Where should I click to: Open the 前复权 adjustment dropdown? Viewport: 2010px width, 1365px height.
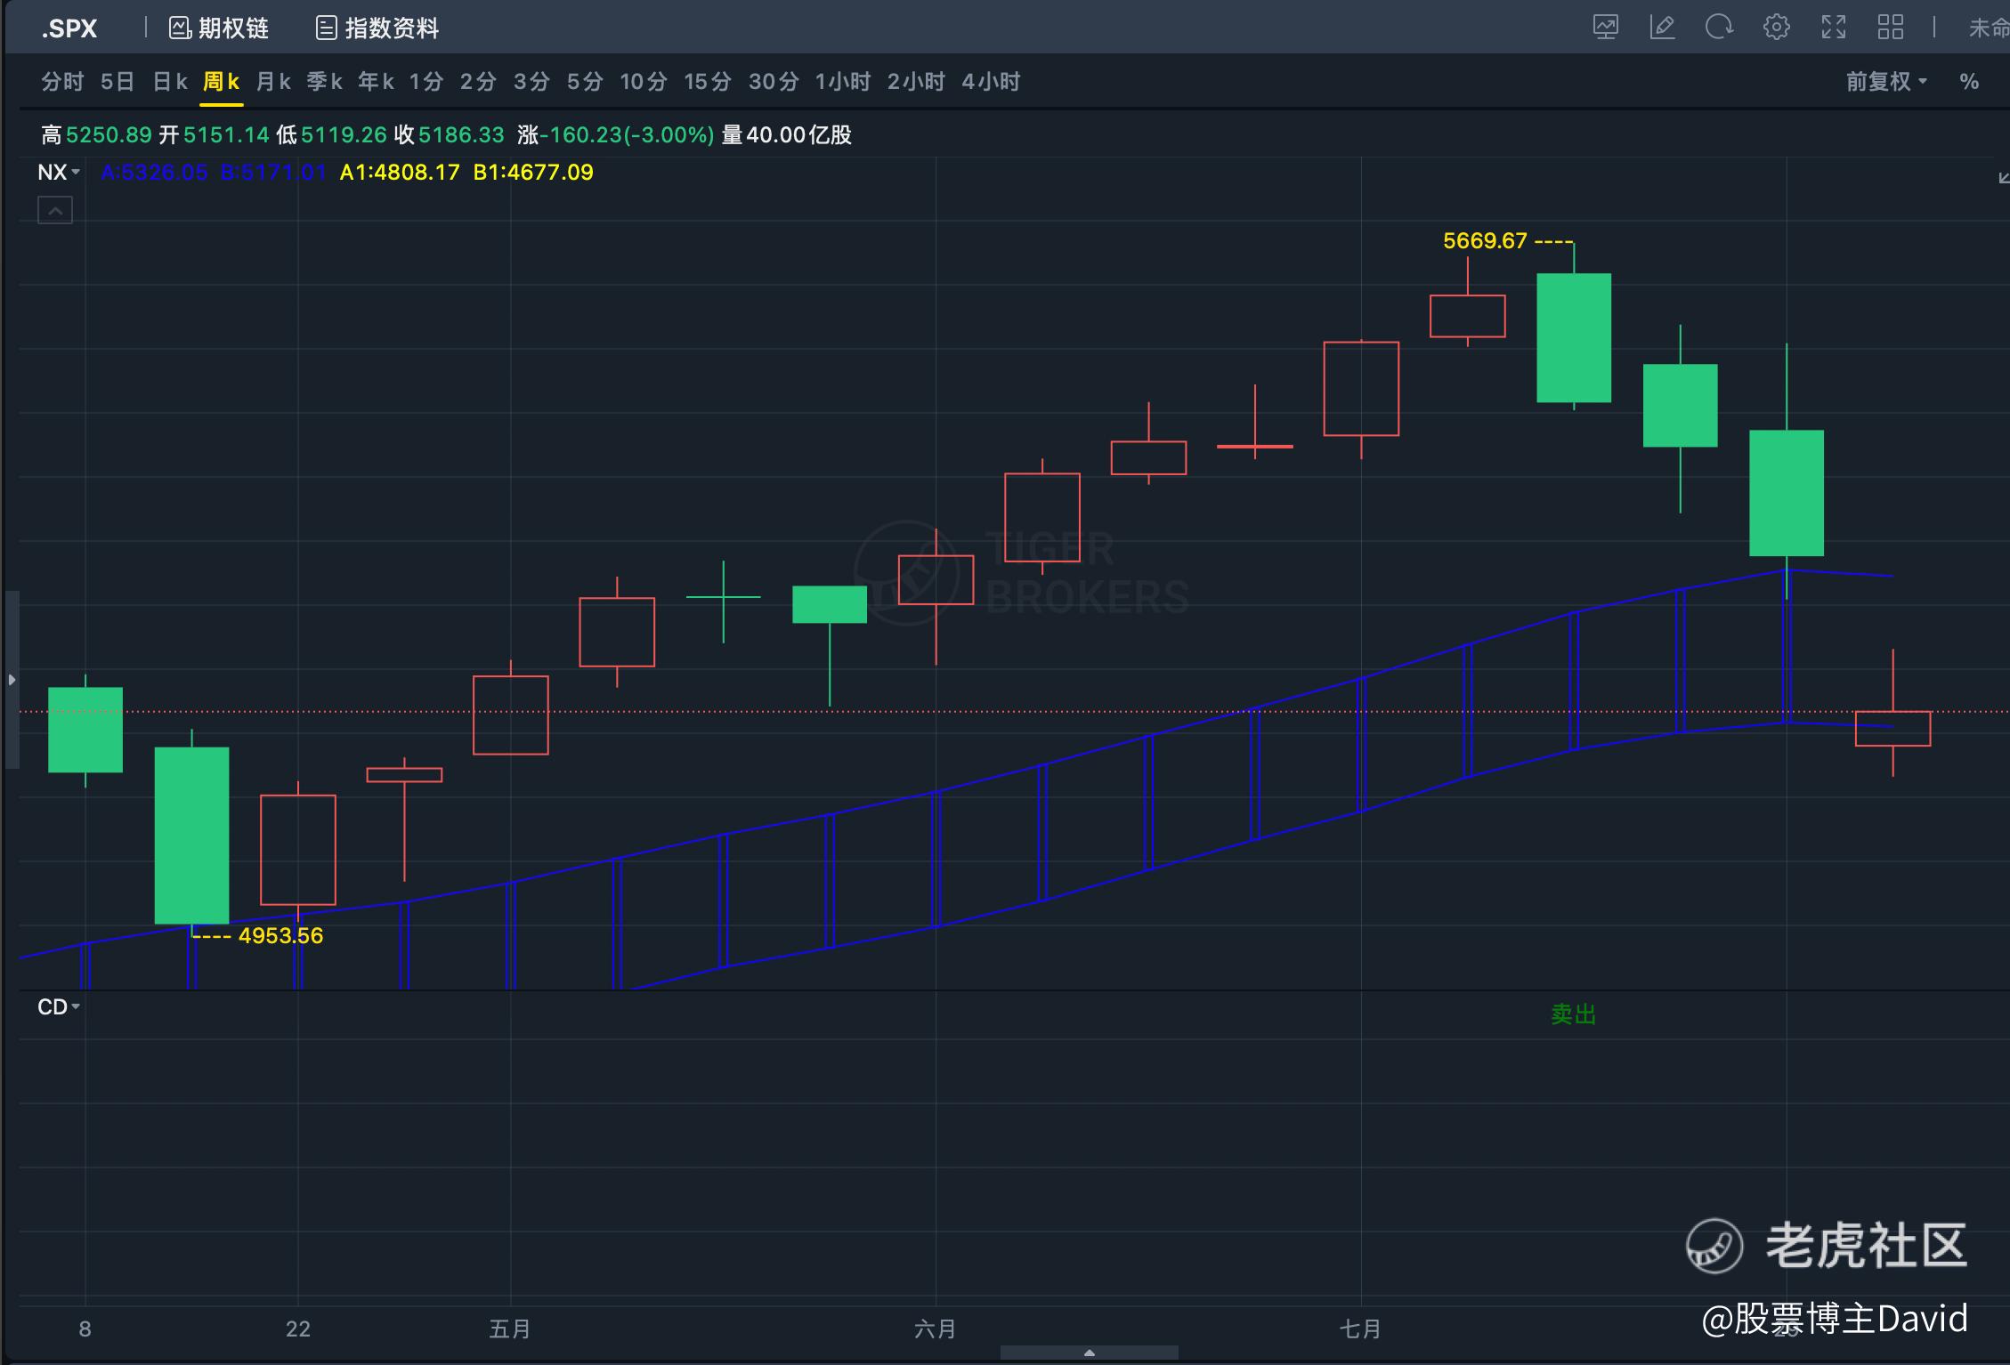click(1885, 82)
